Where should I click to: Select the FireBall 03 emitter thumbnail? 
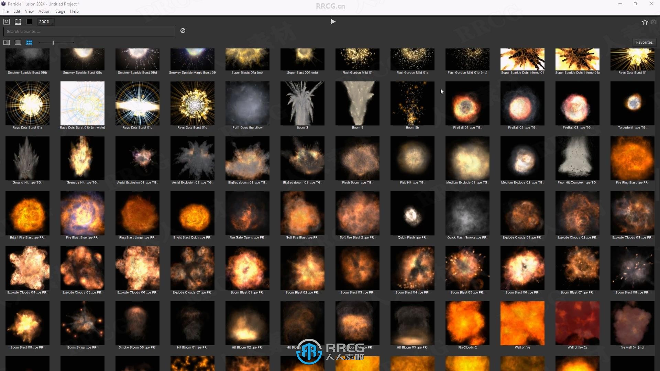[577, 103]
